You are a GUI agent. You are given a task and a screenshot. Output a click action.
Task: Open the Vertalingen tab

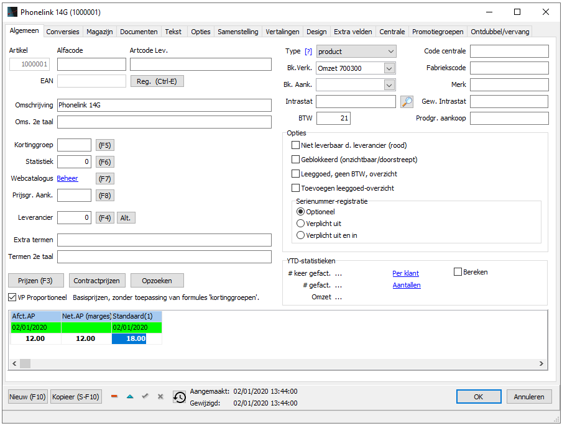pyautogui.click(x=282, y=32)
